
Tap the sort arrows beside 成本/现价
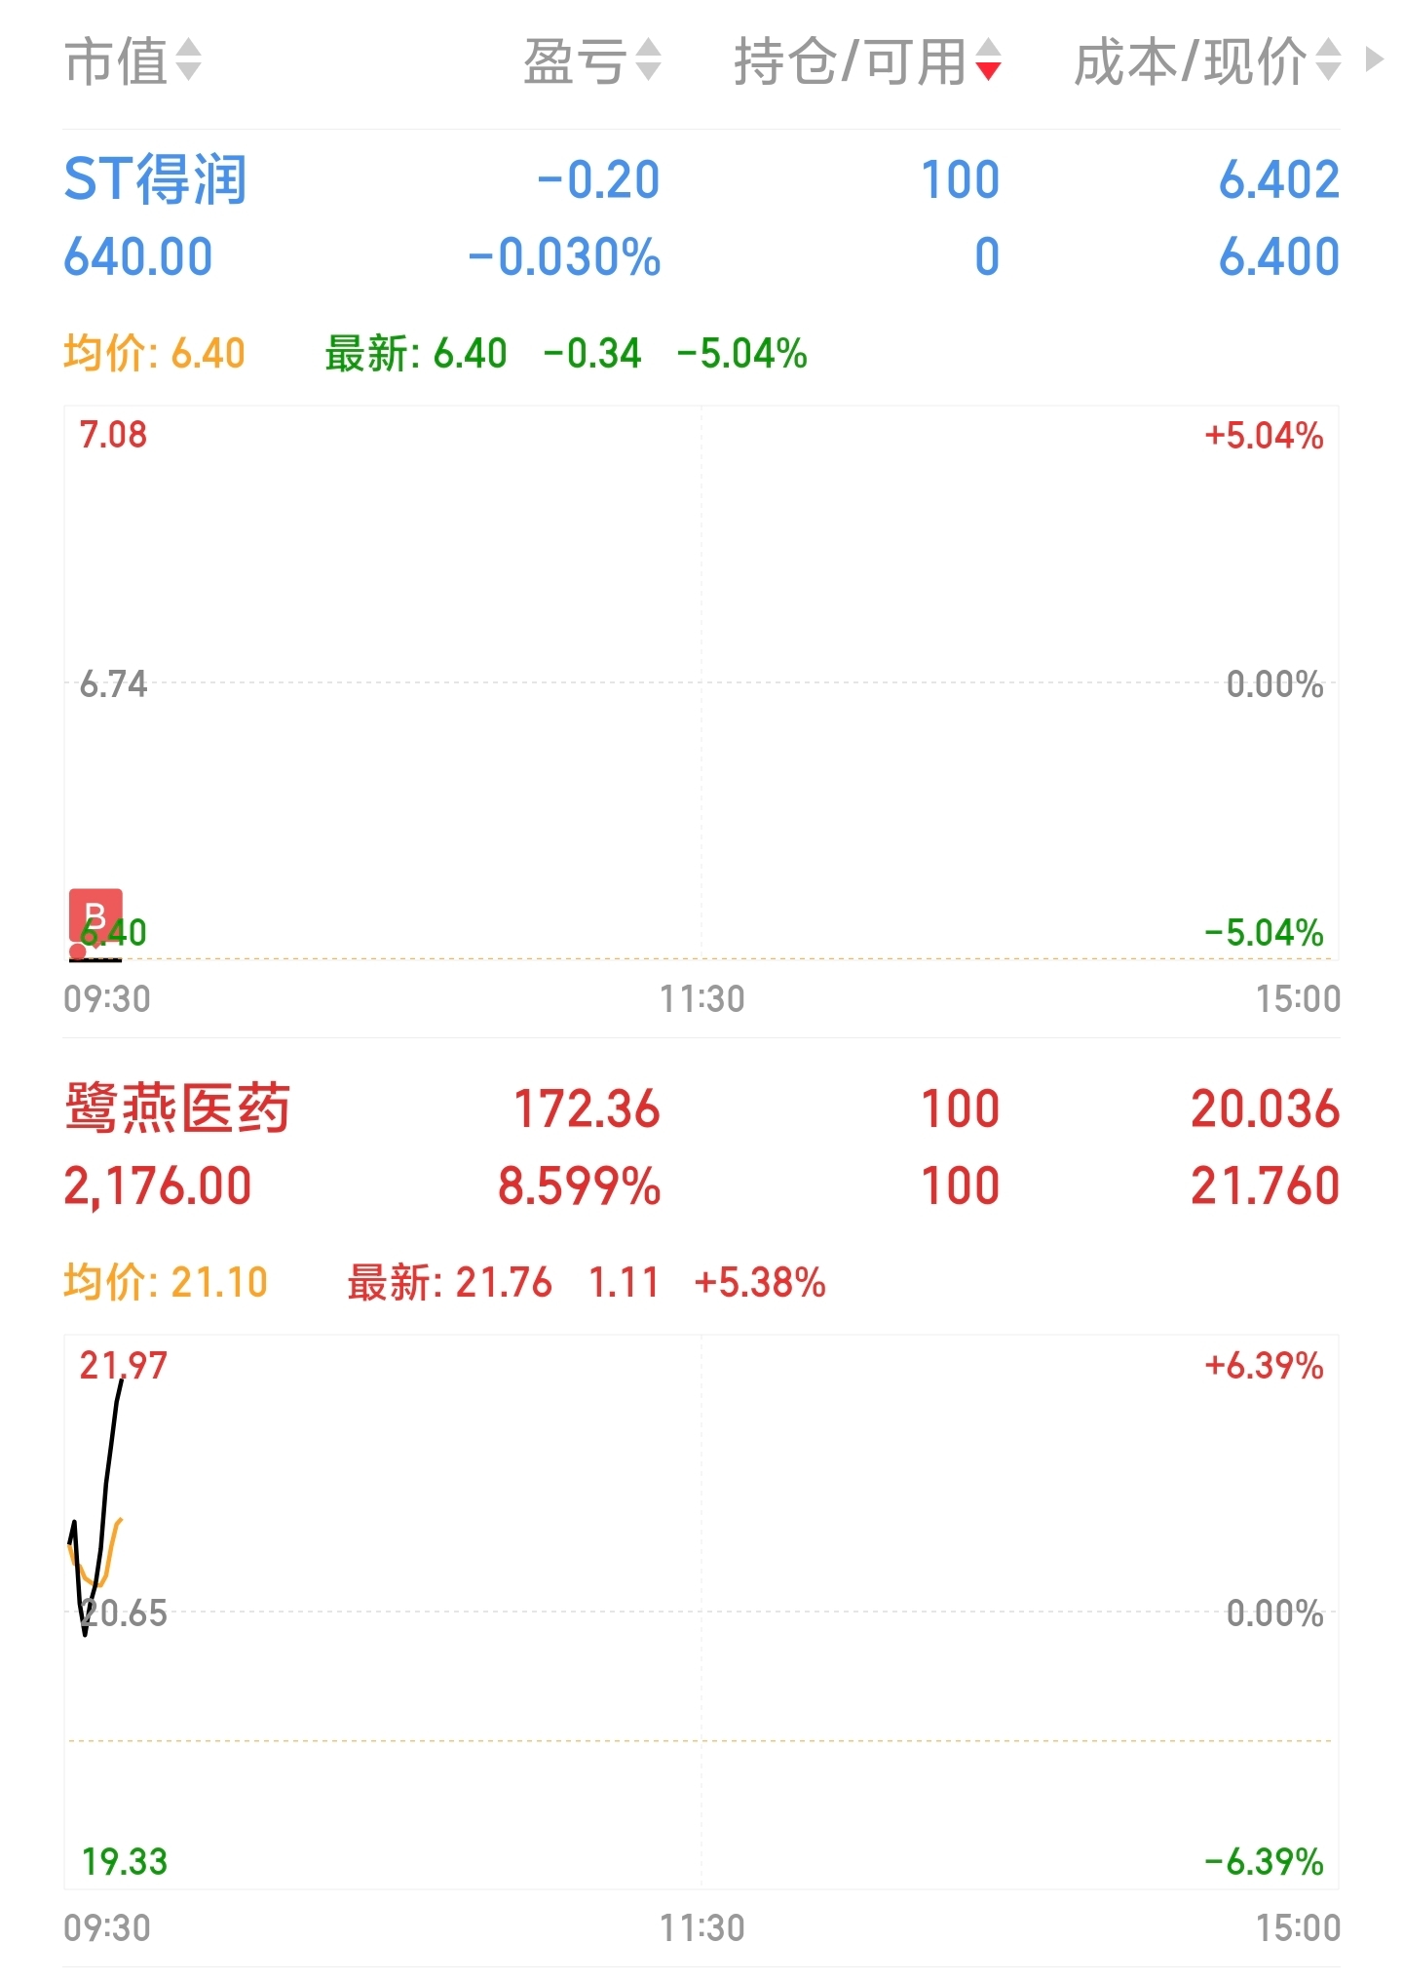[x=1328, y=60]
